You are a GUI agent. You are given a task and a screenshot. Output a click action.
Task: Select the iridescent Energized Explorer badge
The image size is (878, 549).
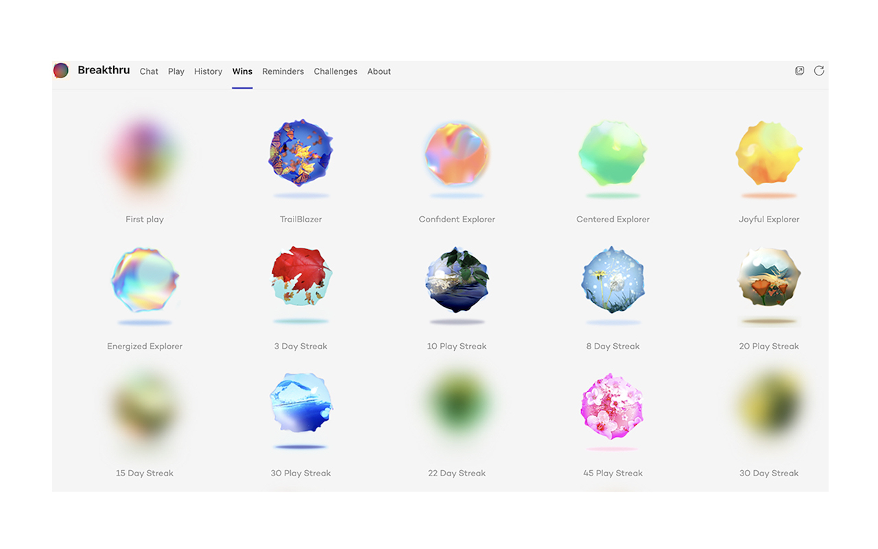(x=145, y=280)
